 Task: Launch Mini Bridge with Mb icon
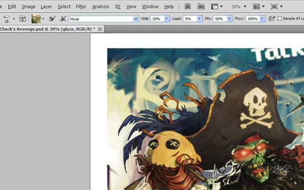point(201,7)
